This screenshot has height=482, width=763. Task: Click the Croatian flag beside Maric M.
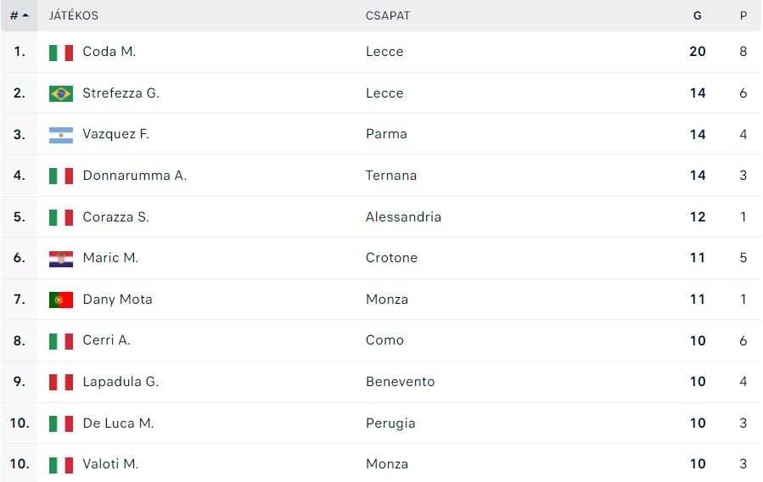pyautogui.click(x=61, y=259)
